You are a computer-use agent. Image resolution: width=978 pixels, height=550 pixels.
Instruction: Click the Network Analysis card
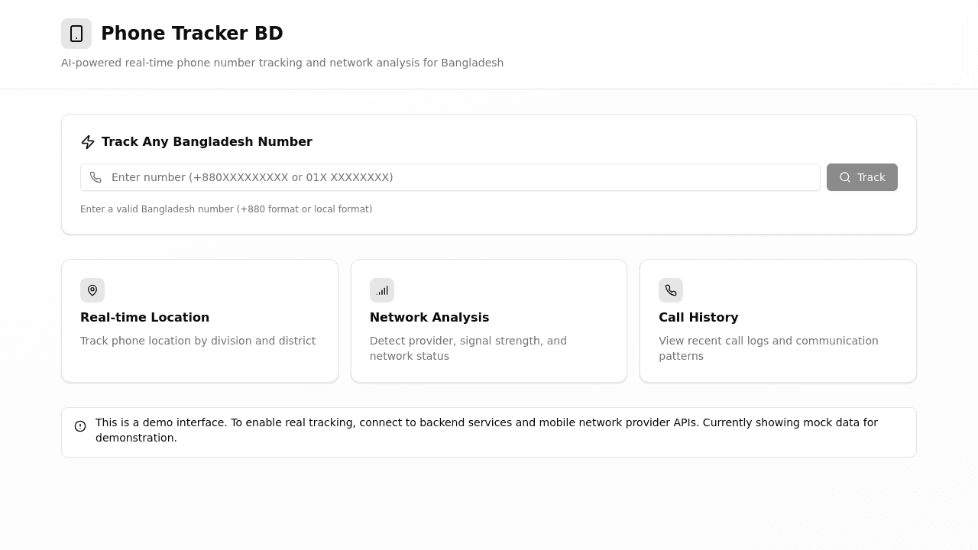[x=489, y=321]
